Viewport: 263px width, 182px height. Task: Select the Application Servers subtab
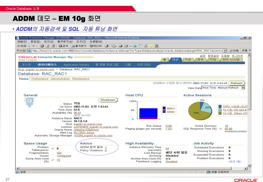(x=76, y=65)
